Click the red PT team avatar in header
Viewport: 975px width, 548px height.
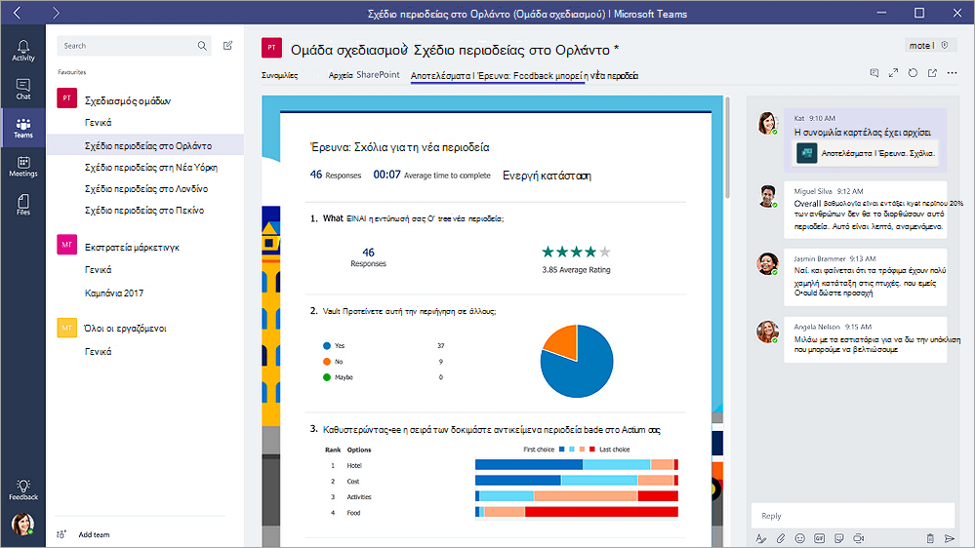click(271, 48)
